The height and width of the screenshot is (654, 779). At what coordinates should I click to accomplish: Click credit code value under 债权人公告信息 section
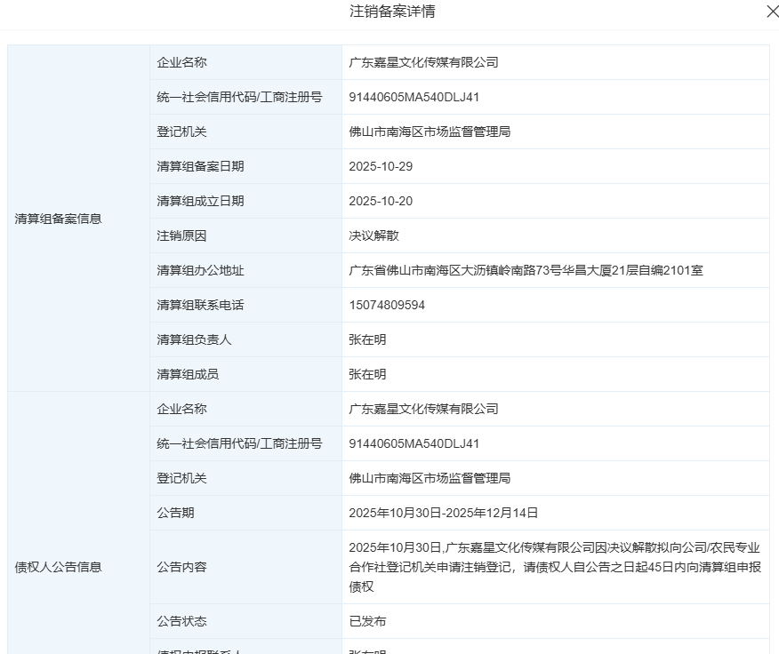414,443
